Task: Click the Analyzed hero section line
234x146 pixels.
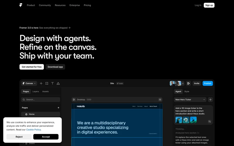Action: (x=187, y=133)
